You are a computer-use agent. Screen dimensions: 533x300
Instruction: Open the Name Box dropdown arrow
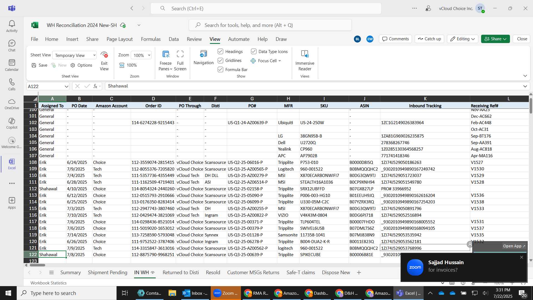tap(66, 86)
